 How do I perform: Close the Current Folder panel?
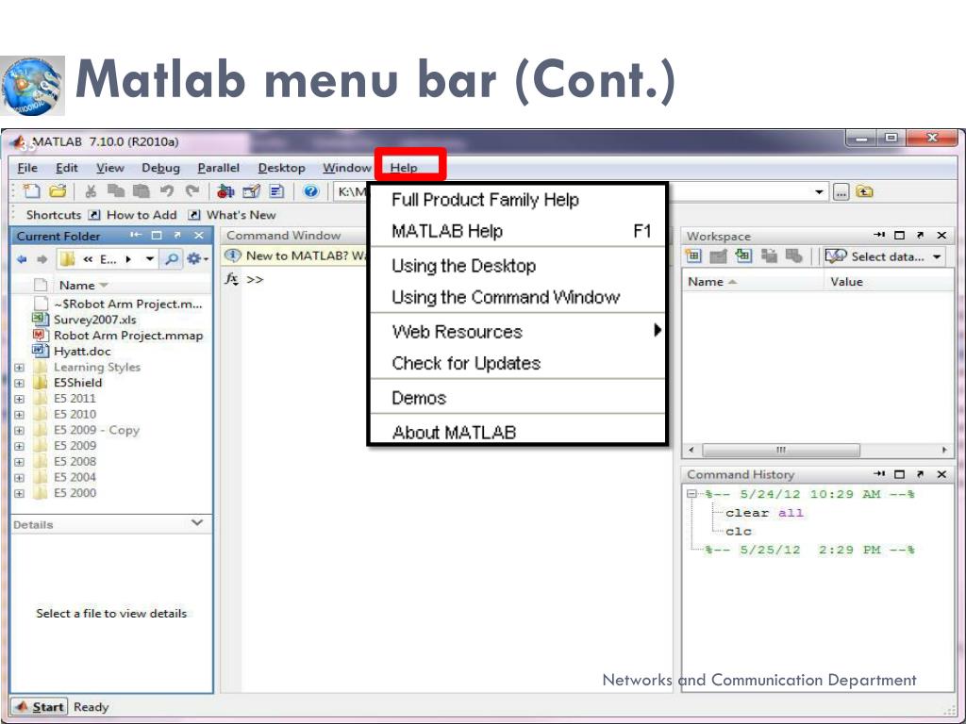pos(198,235)
